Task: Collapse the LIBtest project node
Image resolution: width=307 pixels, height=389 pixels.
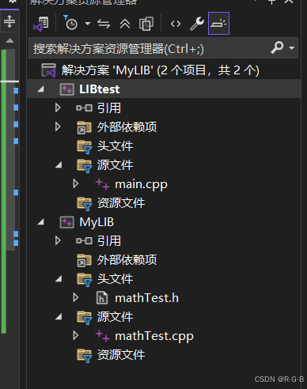Action: [41, 89]
